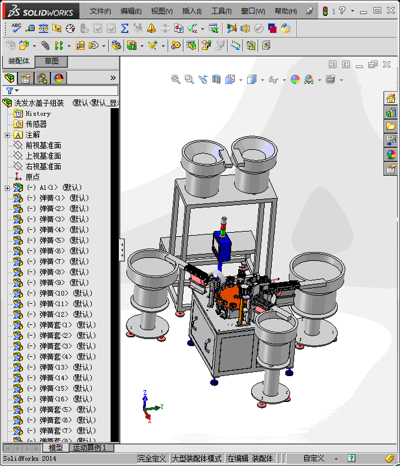Click Zoom to Area magnifier
Viewport: 400px width, 466px height.
click(x=189, y=79)
